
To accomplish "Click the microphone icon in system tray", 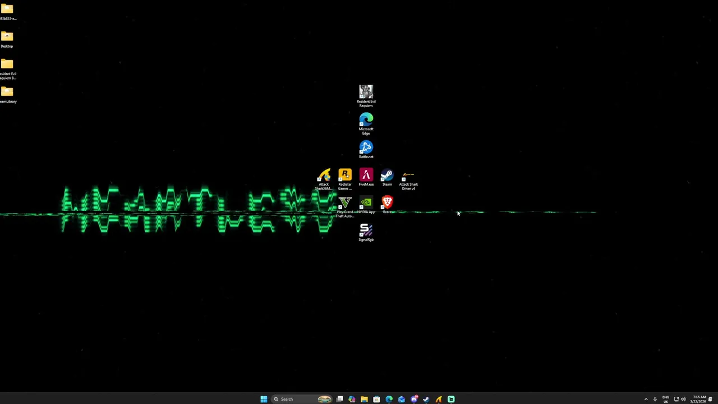I will click(655, 399).
